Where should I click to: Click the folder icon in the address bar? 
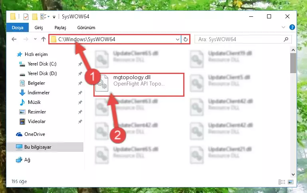pyautogui.click(x=53, y=40)
